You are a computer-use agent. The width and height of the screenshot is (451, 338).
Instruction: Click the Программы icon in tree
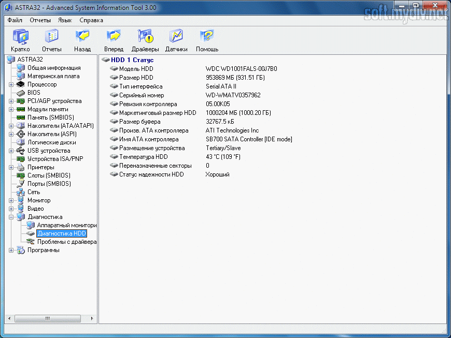(x=20, y=250)
